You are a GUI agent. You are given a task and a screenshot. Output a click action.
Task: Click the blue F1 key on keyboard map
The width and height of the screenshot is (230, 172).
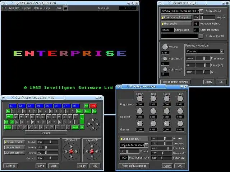coord(13,106)
